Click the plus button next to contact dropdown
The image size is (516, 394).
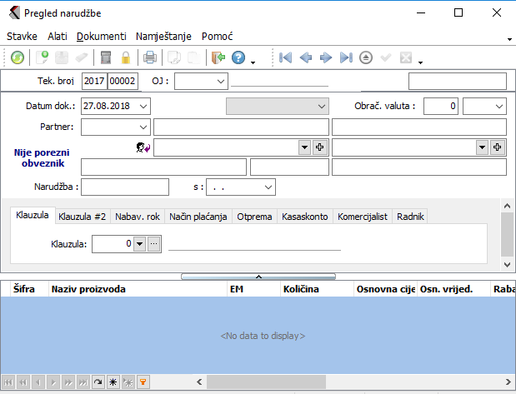pyautogui.click(x=318, y=147)
